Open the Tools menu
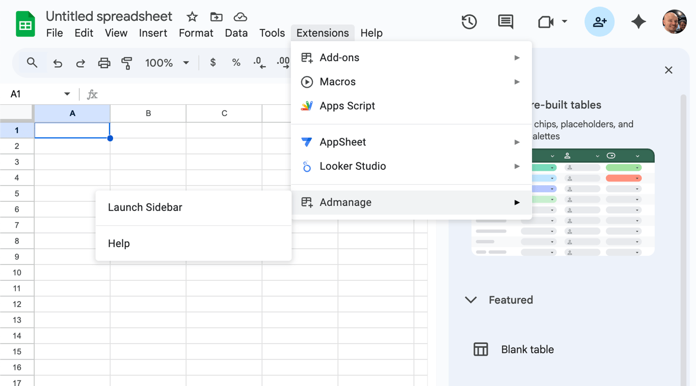The width and height of the screenshot is (696, 386). (x=272, y=33)
